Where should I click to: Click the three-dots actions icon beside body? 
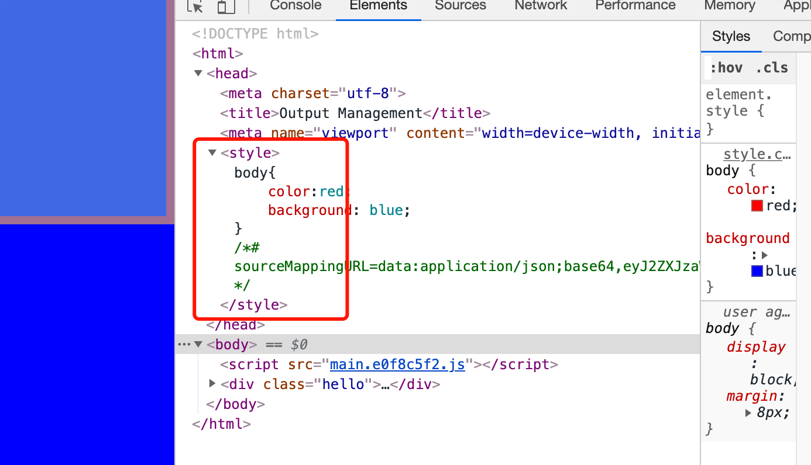pyautogui.click(x=183, y=345)
